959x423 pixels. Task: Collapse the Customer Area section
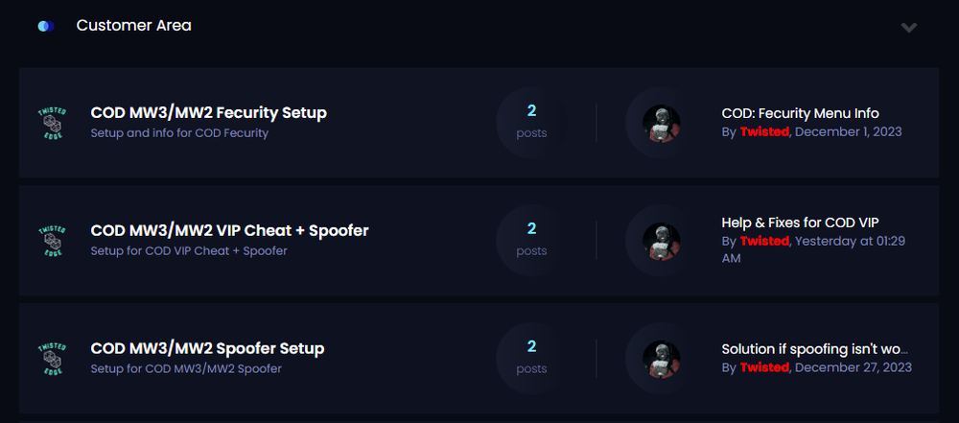click(909, 27)
